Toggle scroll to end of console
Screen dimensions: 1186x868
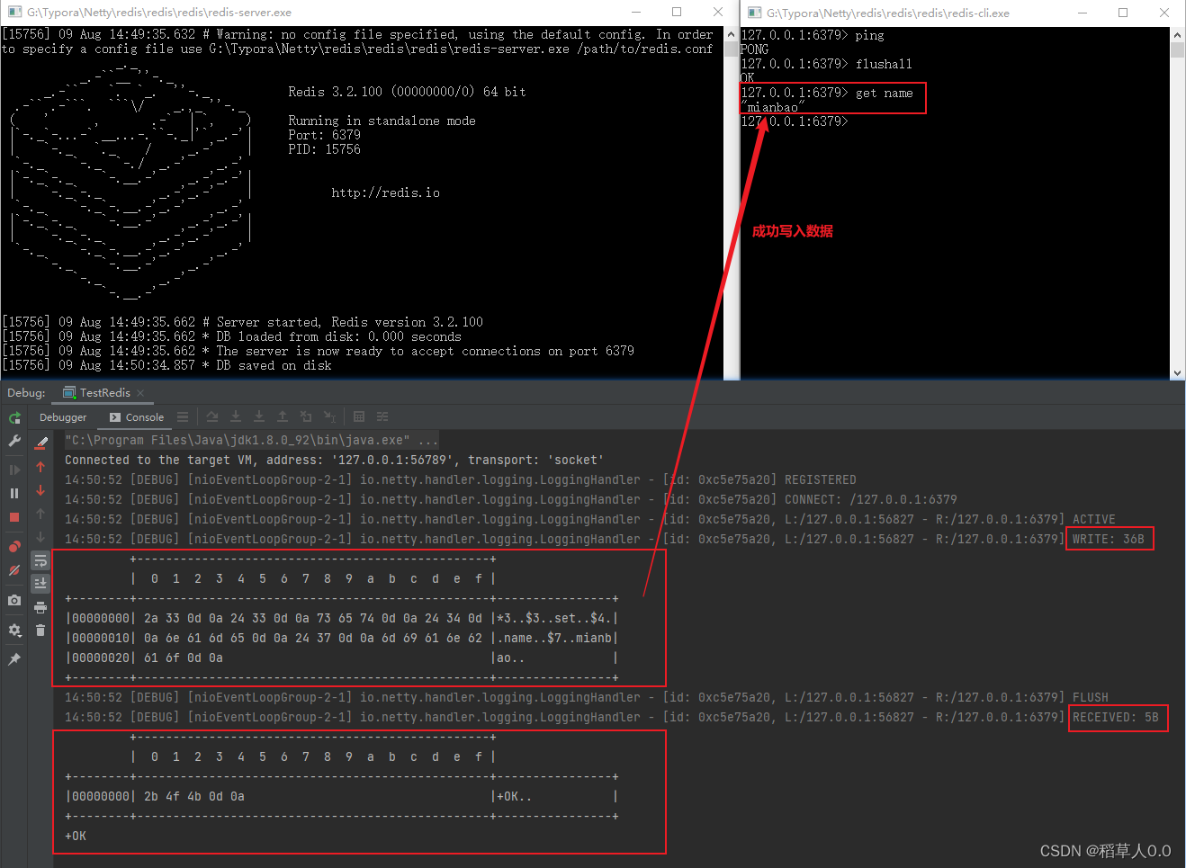[40, 583]
